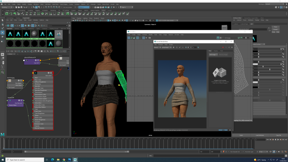The height and width of the screenshot is (162, 288).
Task: Open Task View on taskbar
Action: (x=47, y=160)
